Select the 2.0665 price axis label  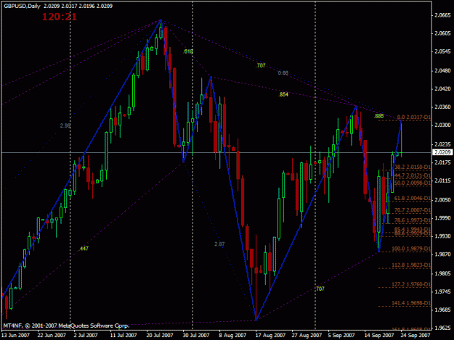(442, 15)
